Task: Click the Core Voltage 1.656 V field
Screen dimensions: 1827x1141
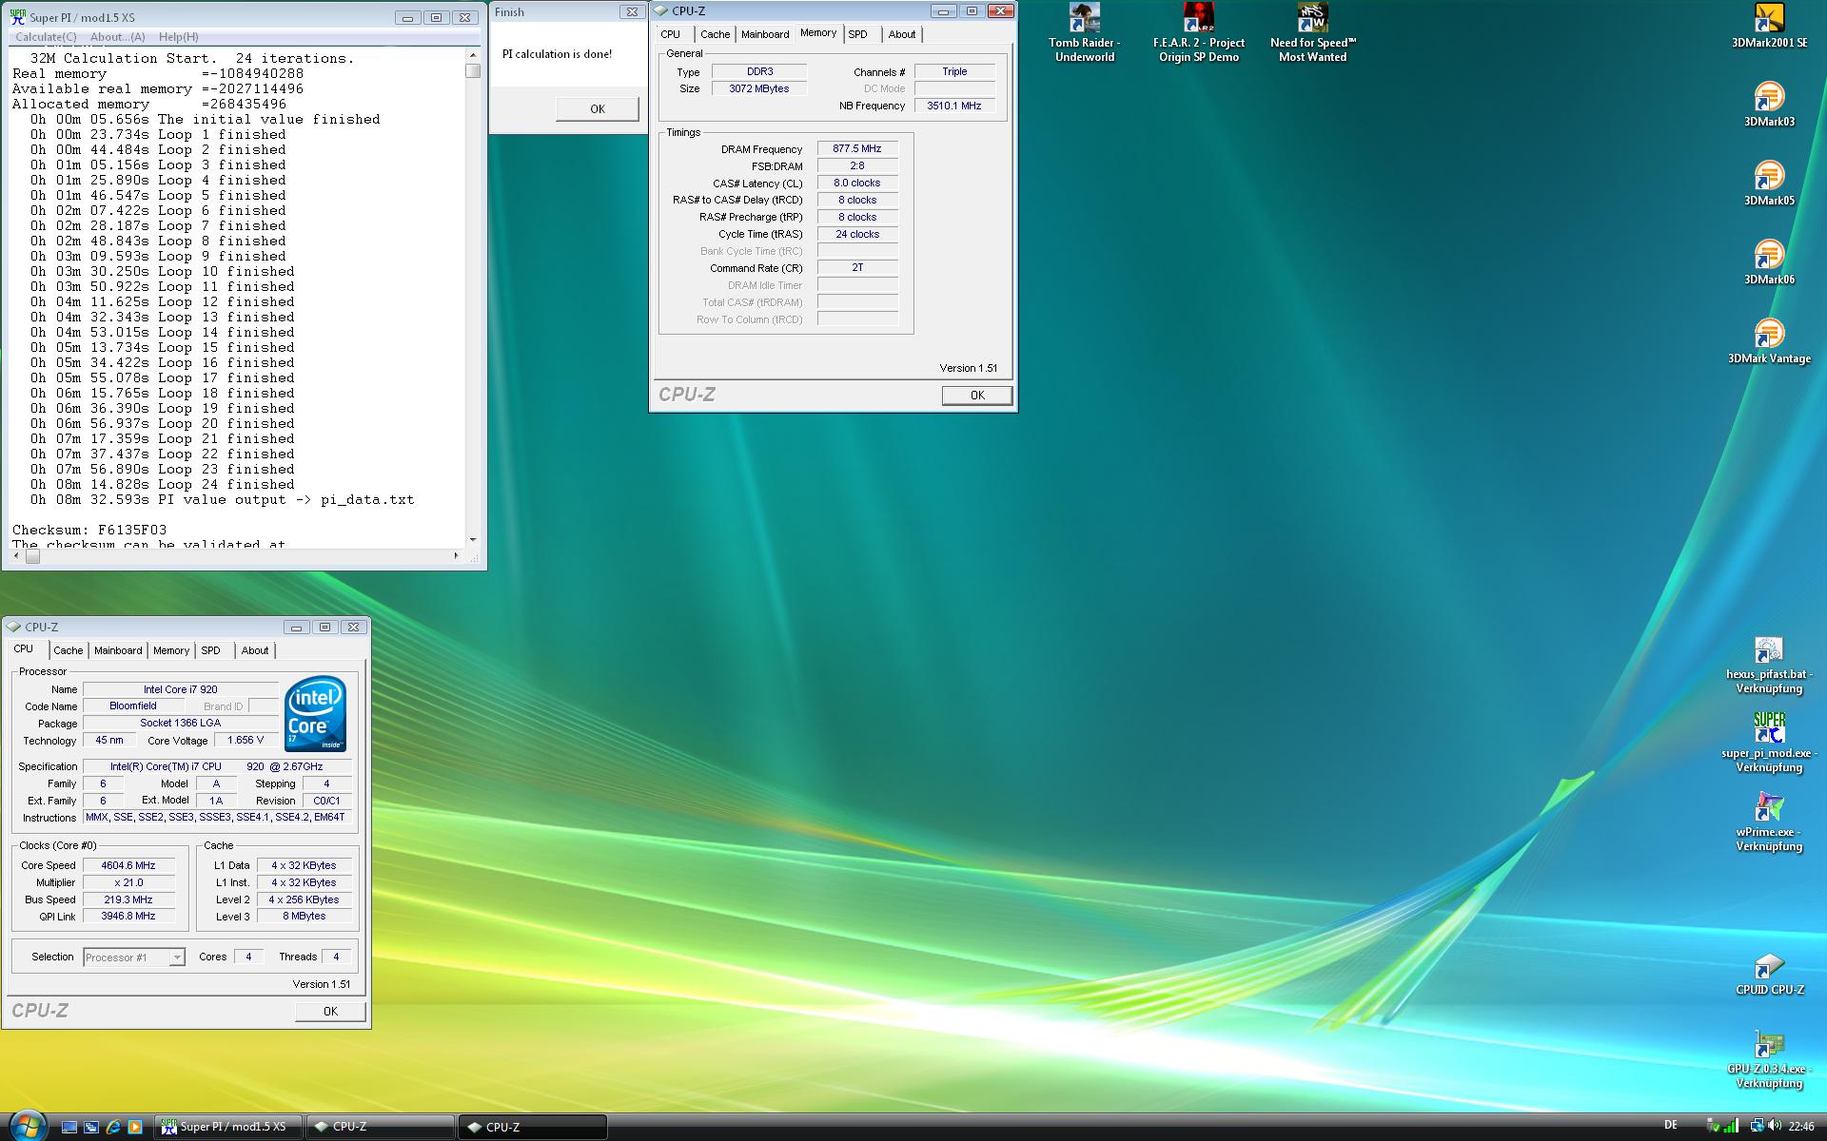Action: [246, 740]
